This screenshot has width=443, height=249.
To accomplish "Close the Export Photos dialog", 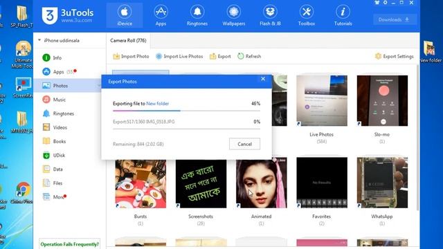I will (x=263, y=79).
